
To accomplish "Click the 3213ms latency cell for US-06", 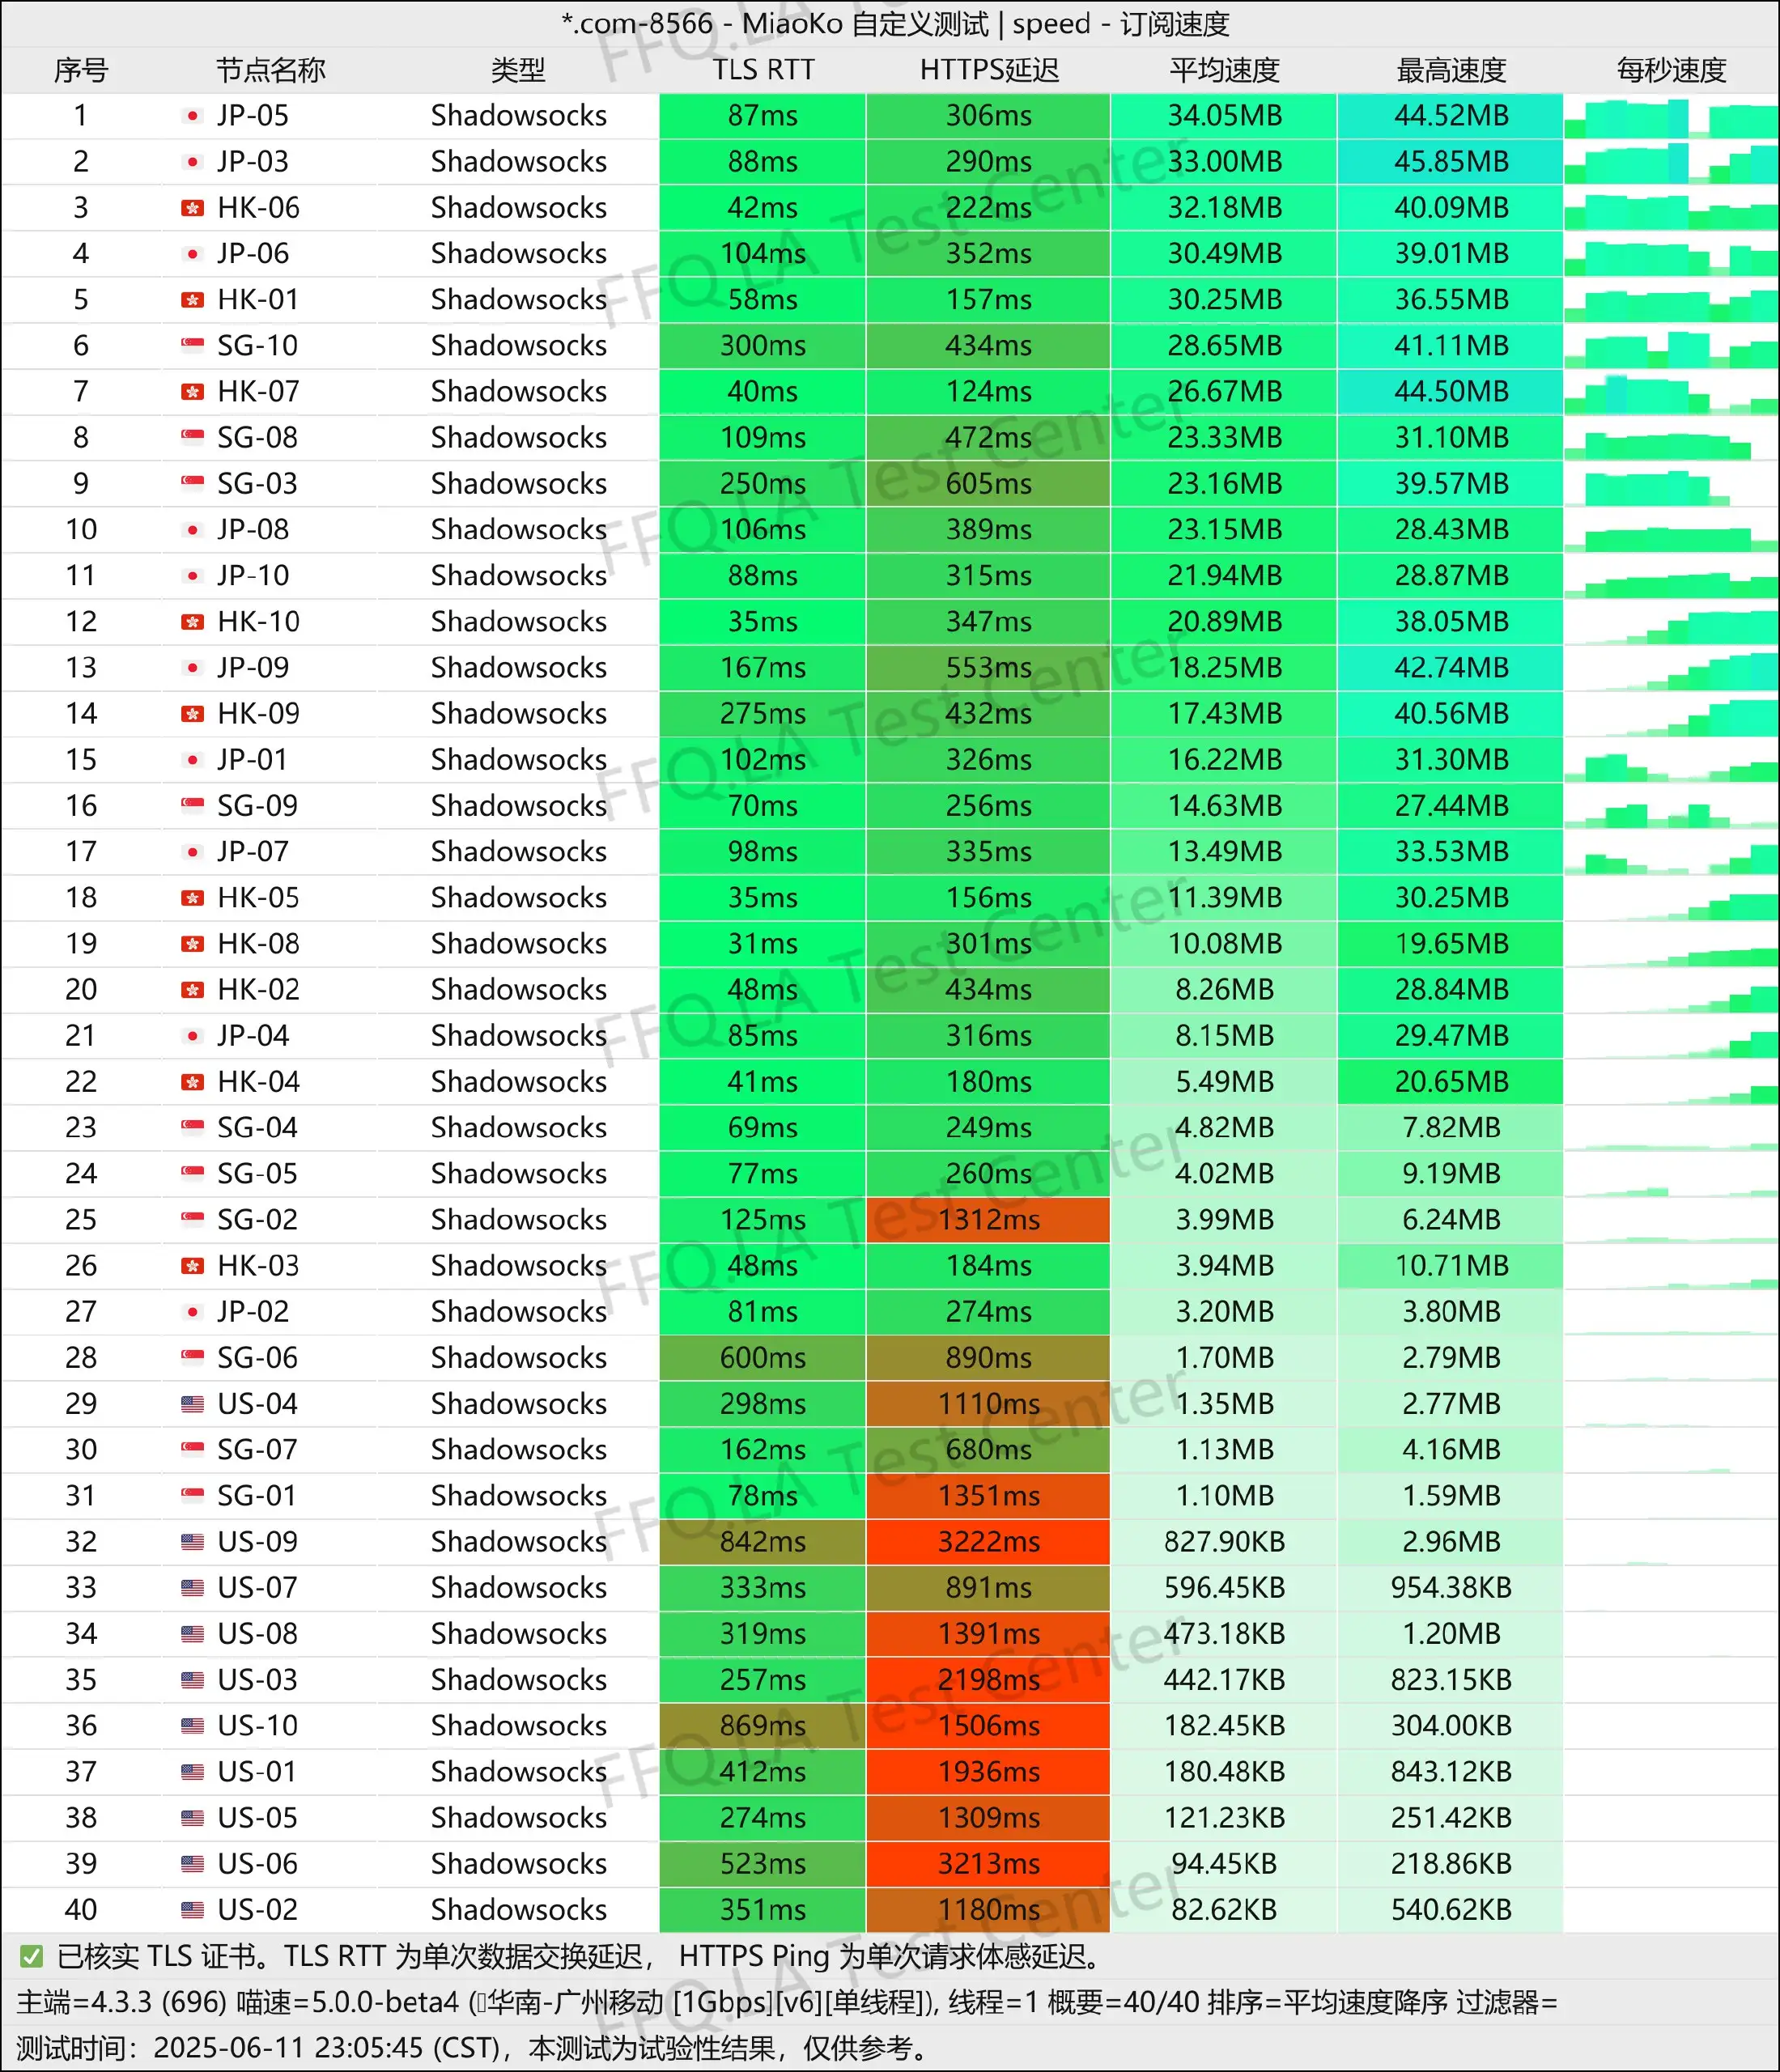I will coord(988,1864).
